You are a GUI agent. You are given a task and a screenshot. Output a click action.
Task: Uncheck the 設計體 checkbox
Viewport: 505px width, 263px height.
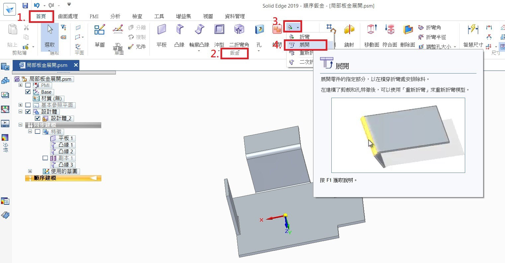pos(28,112)
